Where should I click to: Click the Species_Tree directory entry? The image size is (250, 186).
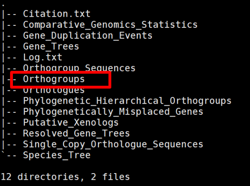(57, 155)
